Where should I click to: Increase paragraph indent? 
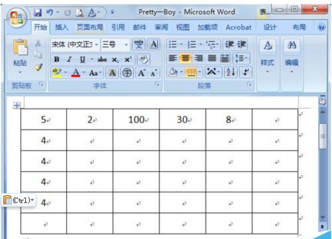pos(241,45)
